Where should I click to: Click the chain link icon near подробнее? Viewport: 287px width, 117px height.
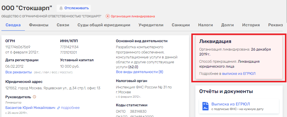coord(59,108)
